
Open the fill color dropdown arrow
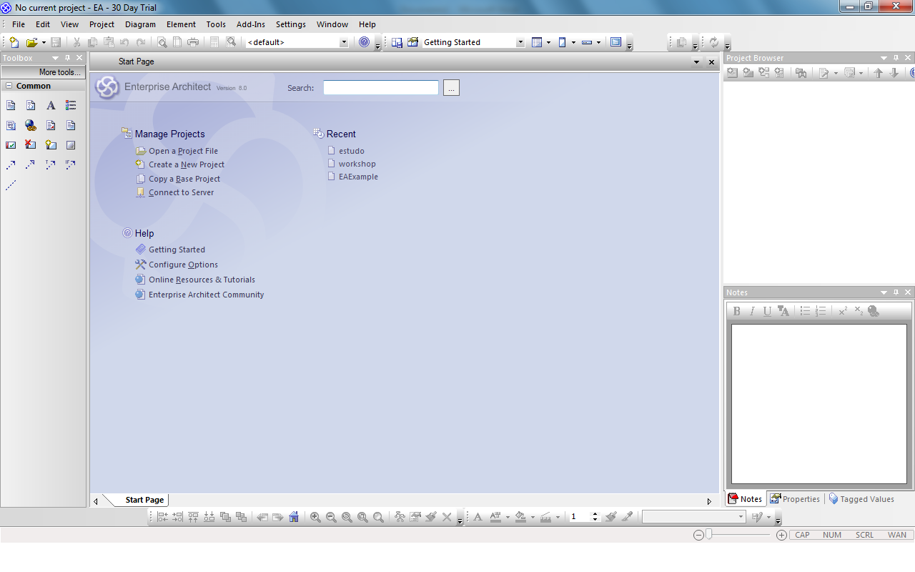click(x=533, y=517)
